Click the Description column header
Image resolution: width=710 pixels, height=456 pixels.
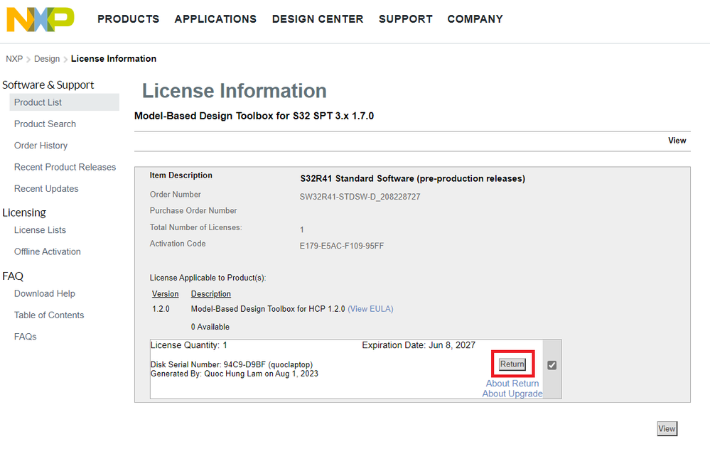(211, 294)
